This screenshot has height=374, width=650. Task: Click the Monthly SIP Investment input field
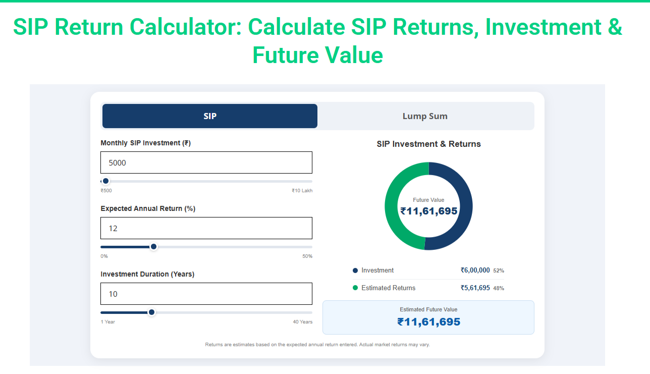point(206,163)
